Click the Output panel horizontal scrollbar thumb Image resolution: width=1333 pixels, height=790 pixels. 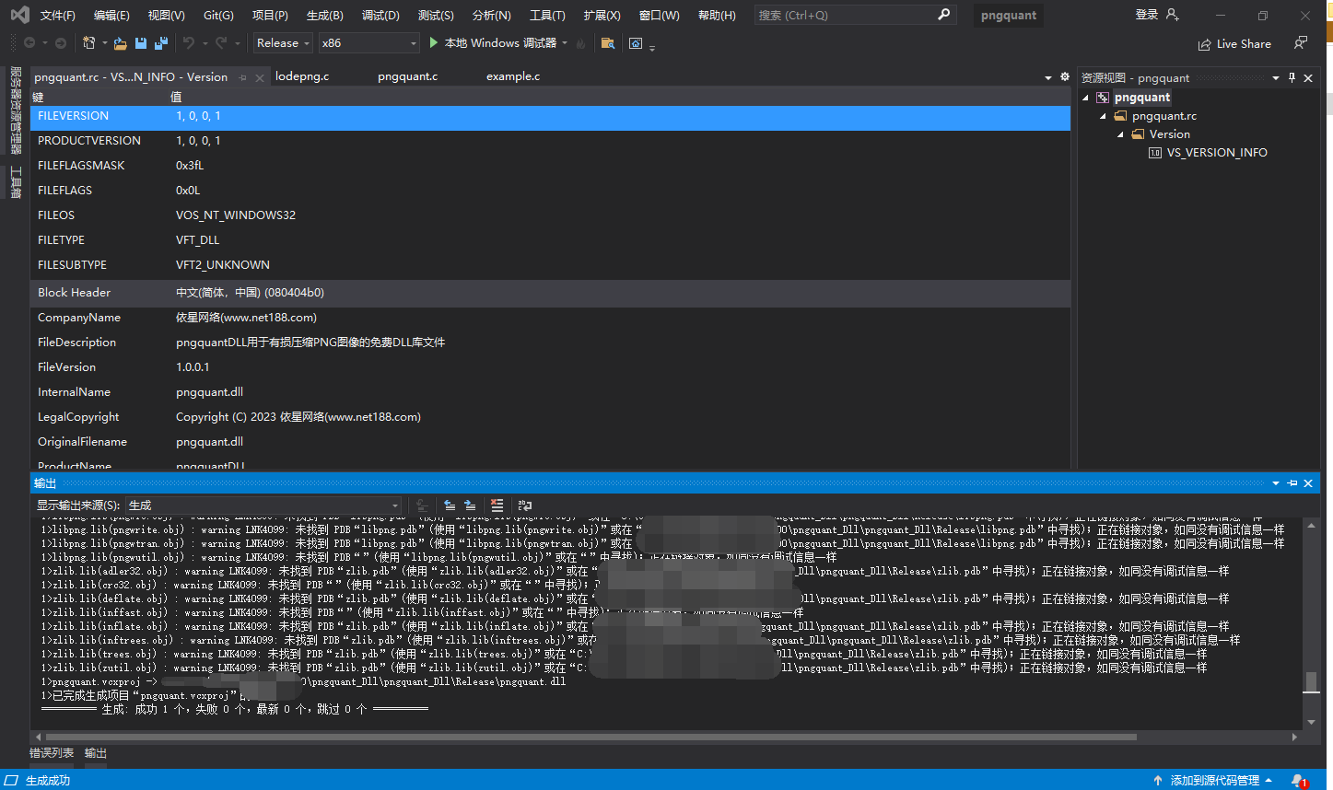(590, 738)
